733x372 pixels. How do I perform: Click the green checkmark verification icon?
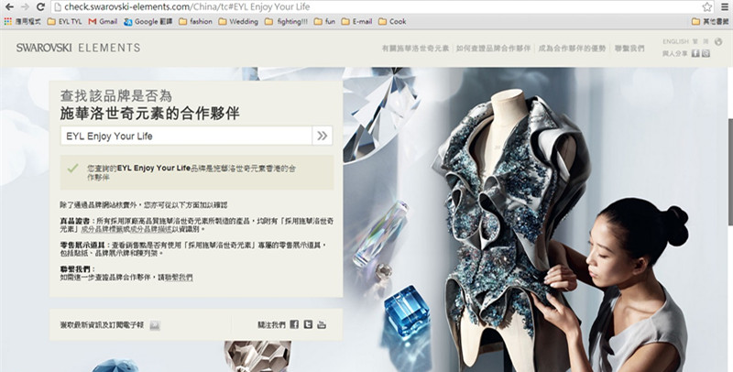tap(72, 168)
